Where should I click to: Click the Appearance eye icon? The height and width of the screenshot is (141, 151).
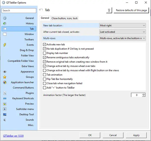pos(5,72)
